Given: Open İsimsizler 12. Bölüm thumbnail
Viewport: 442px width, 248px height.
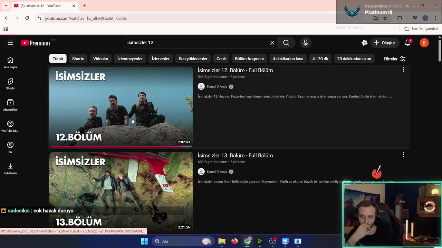Looking at the screenshot, I should point(121,107).
